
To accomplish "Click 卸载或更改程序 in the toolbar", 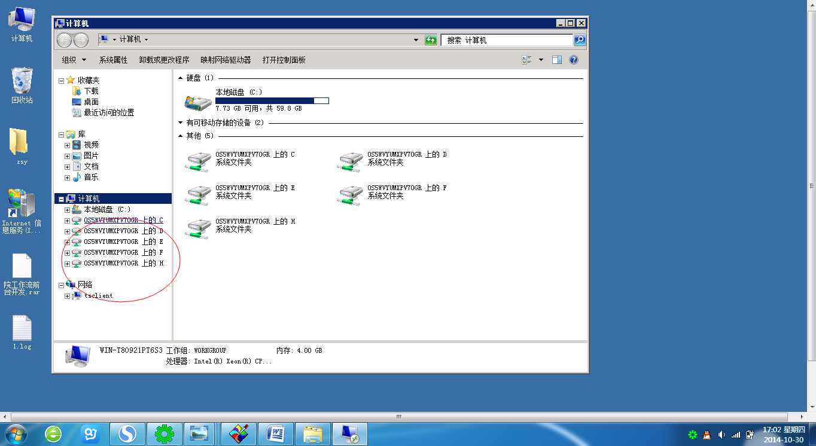I will tap(164, 60).
